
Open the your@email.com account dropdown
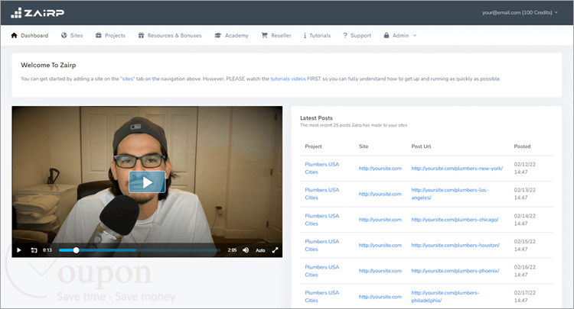pyautogui.click(x=520, y=13)
